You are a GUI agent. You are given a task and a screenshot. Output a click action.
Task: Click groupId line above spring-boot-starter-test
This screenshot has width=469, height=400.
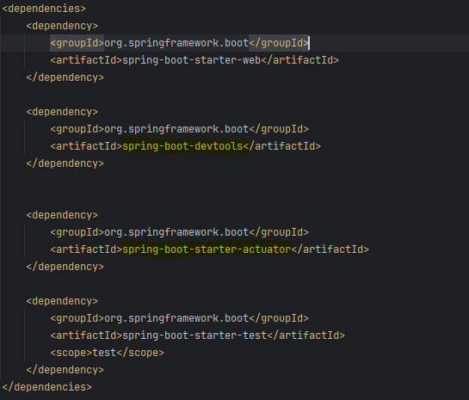click(x=180, y=318)
